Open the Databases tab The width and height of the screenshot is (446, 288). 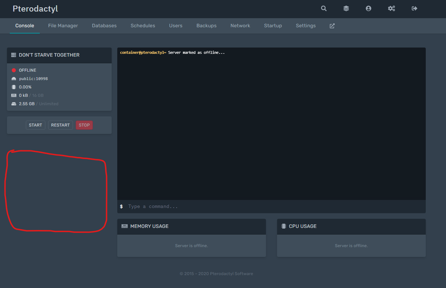pos(104,26)
